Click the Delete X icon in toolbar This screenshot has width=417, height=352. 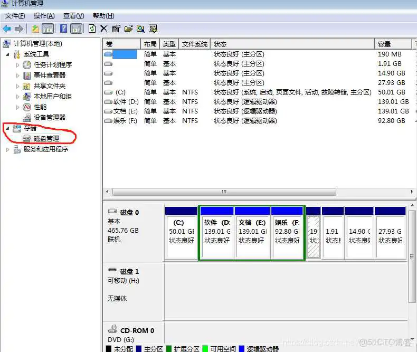[x=103, y=28]
